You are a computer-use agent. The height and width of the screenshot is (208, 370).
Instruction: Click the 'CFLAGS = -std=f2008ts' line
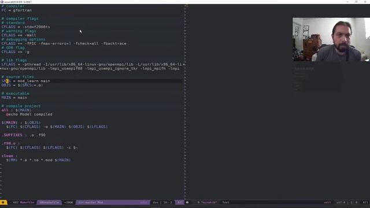pyautogui.click(x=25, y=27)
